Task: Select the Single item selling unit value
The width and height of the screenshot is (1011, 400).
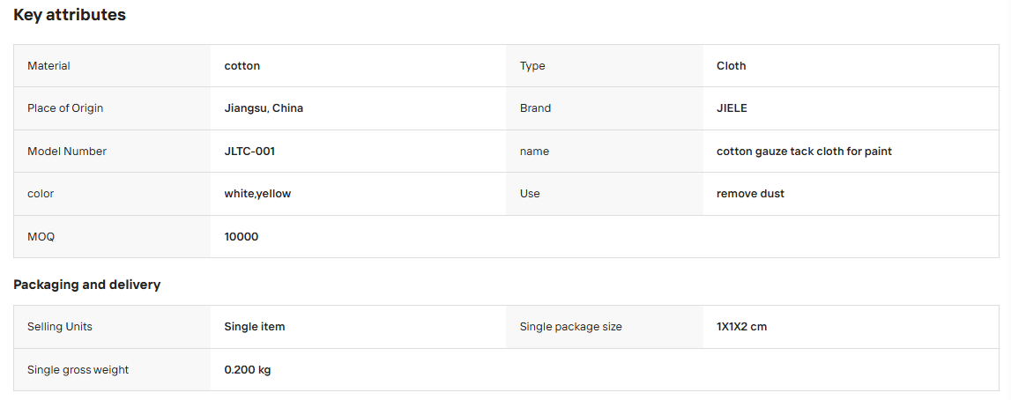Action: [x=255, y=327]
